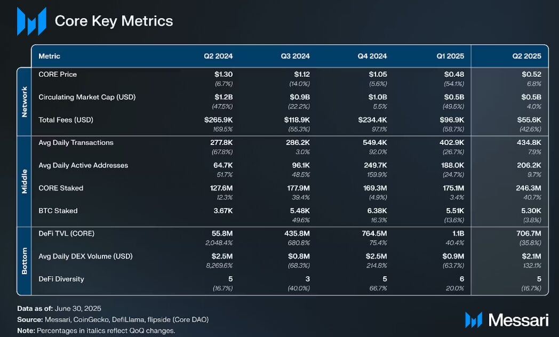
Task: Select the DeFi Diversity row label
Action: (x=61, y=279)
